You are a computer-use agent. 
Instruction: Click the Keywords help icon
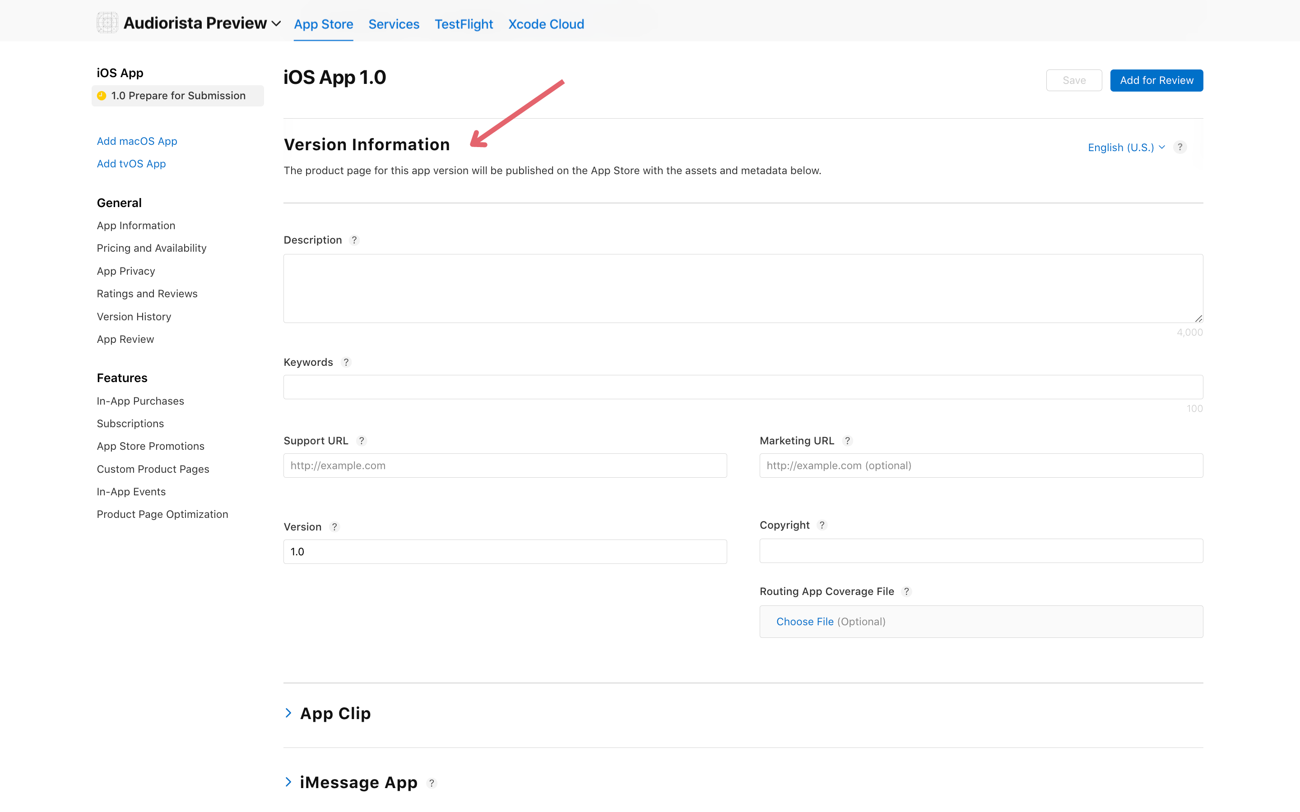[x=346, y=363]
